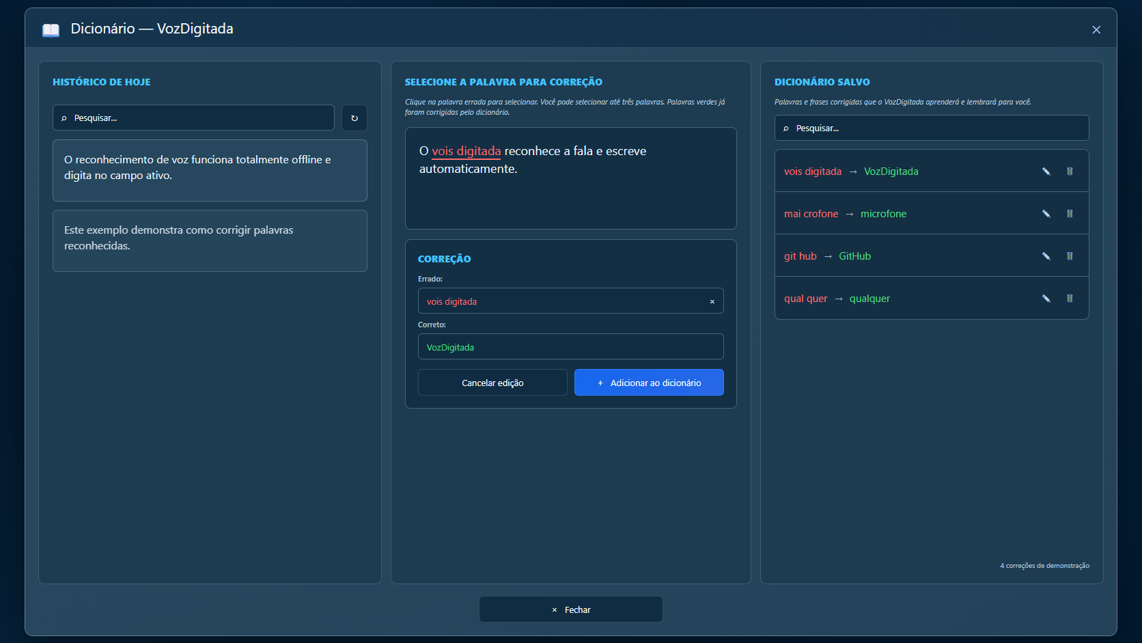Screen dimensions: 1142x643
Task: Select the word 'reconhece' in the sentence
Action: pyautogui.click(x=533, y=151)
